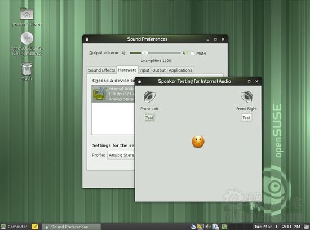The height and width of the screenshot is (230, 310).
Task: Test the Front Right speaker
Action: pyautogui.click(x=246, y=117)
